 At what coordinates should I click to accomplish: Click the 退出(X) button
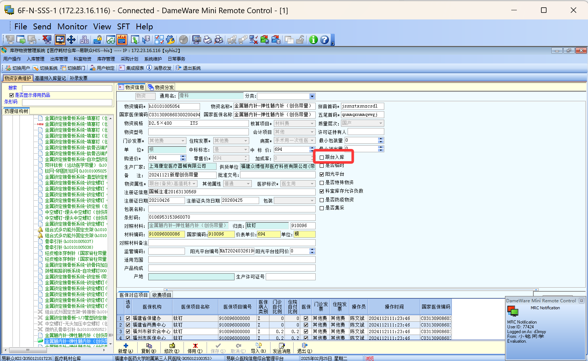(305, 348)
